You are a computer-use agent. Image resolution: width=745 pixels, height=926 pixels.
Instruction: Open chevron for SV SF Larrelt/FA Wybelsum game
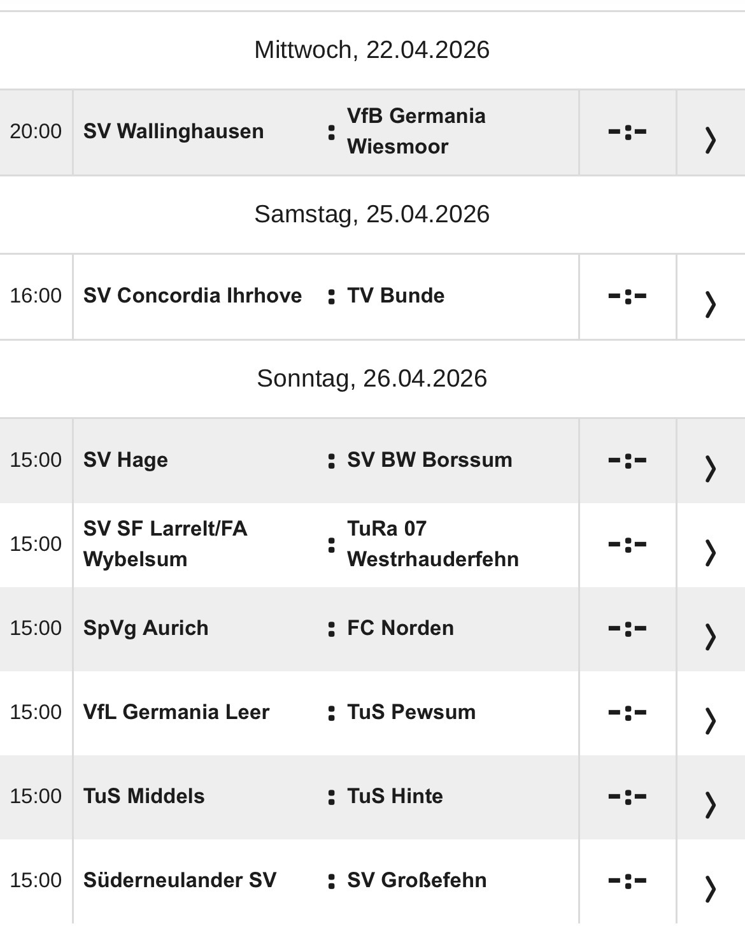pyautogui.click(x=710, y=552)
